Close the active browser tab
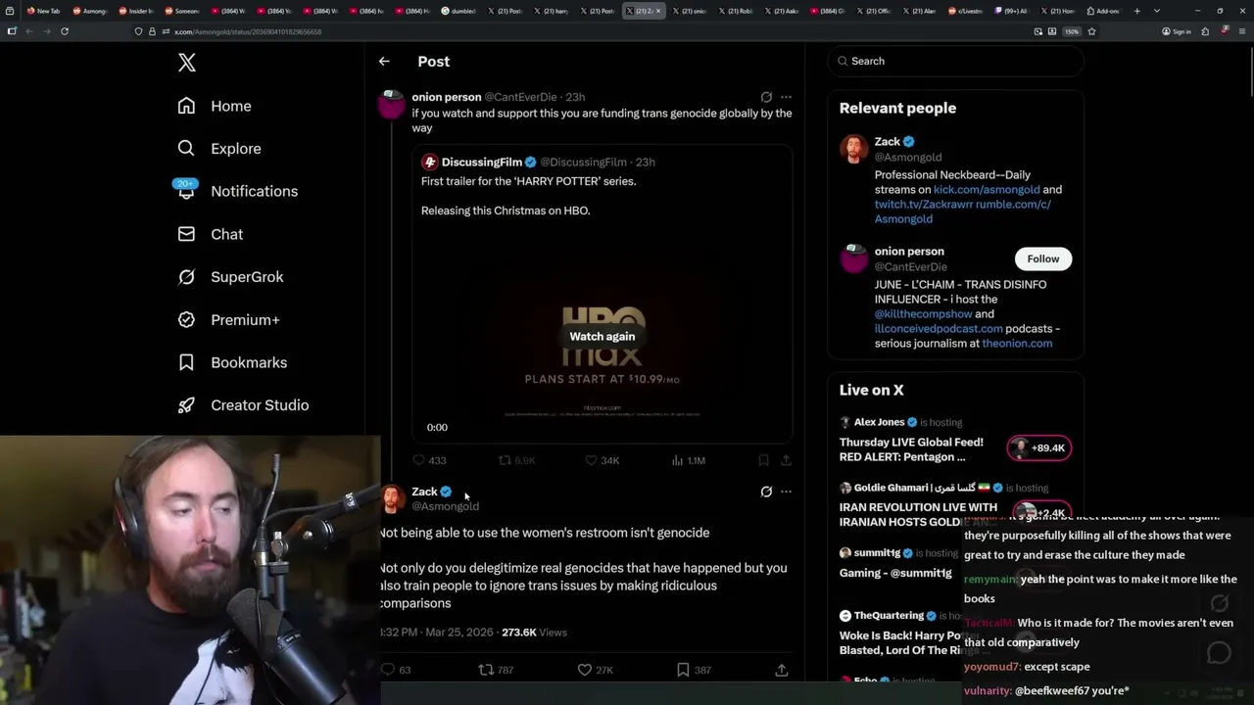 coord(658,11)
